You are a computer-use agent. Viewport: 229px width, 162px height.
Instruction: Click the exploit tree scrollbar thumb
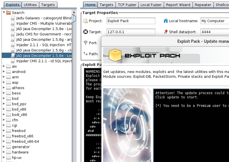74,19
